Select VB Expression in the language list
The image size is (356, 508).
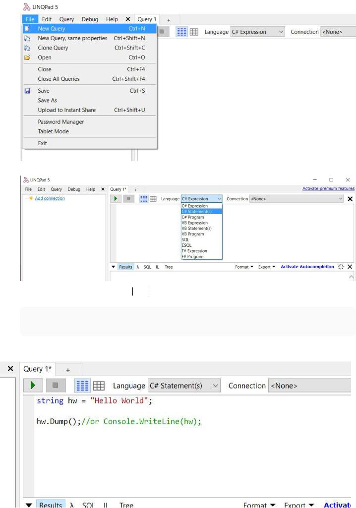201,223
